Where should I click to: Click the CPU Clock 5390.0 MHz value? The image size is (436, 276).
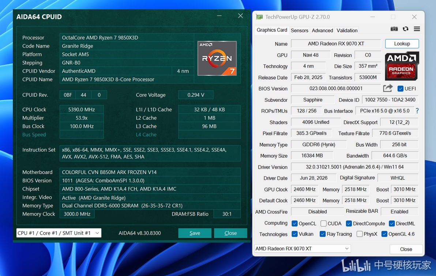pos(82,109)
